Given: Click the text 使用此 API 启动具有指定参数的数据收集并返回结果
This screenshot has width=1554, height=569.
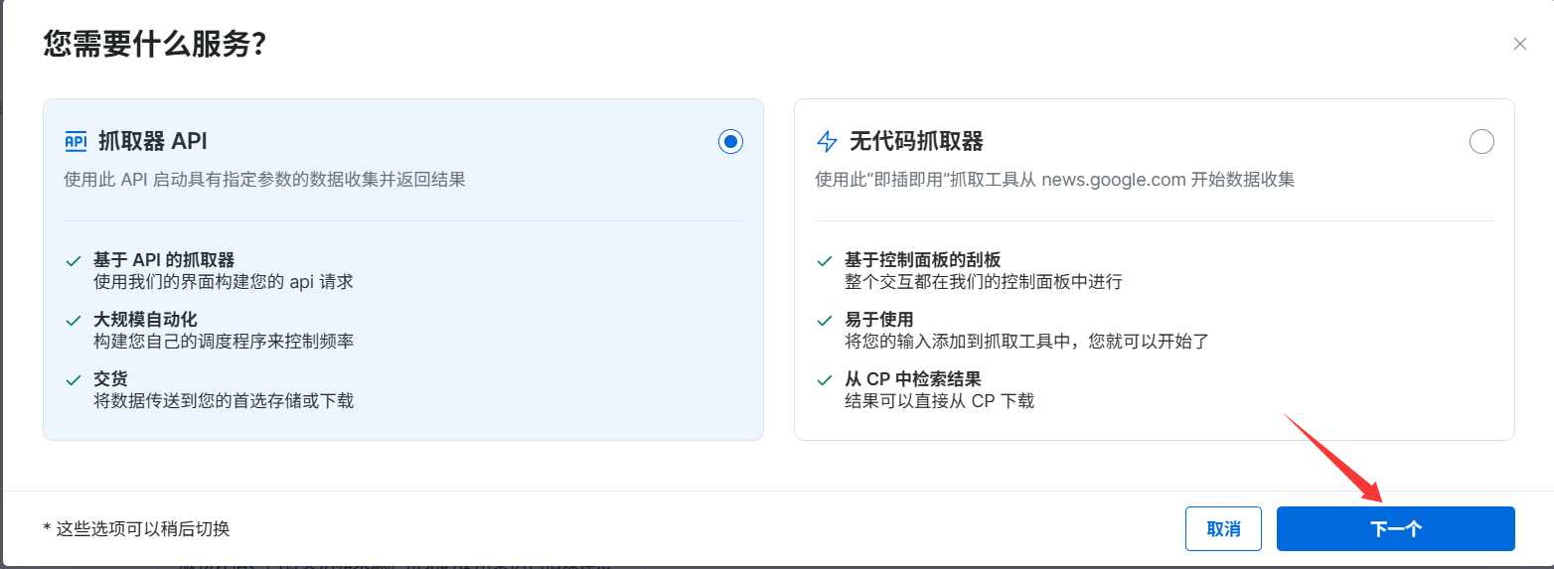Looking at the screenshot, I should coord(264,180).
